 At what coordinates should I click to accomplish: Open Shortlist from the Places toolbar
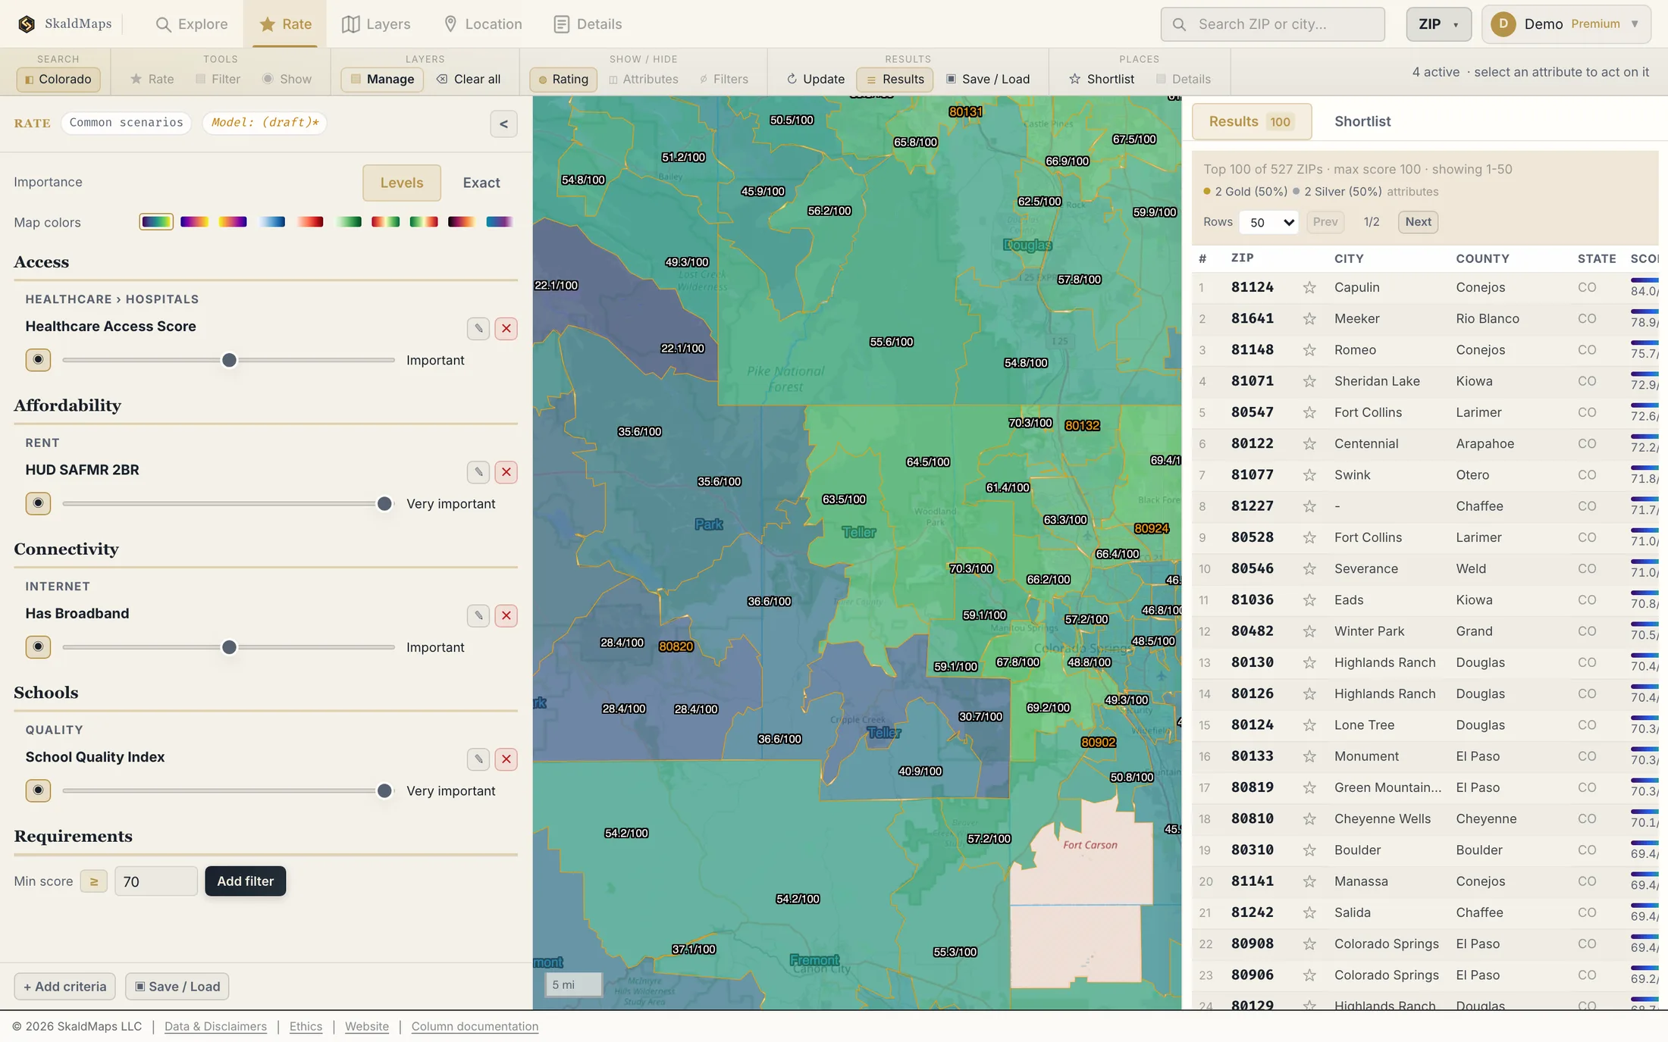1102,79
